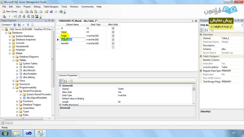Open Windows Explorer from taskbar
The width and height of the screenshot is (244, 137).
17,133
